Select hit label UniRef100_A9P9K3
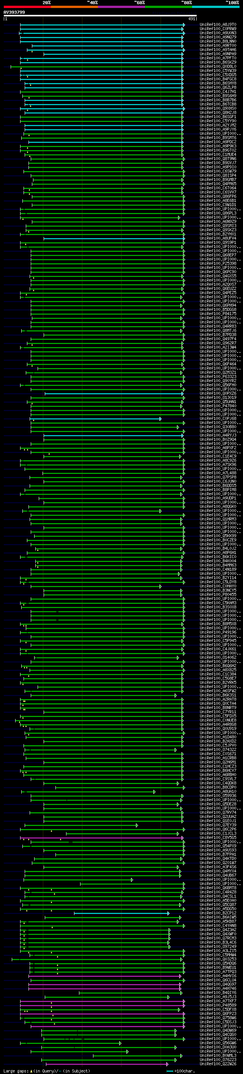Viewport: 243px width, 1074px height. click(x=218, y=146)
